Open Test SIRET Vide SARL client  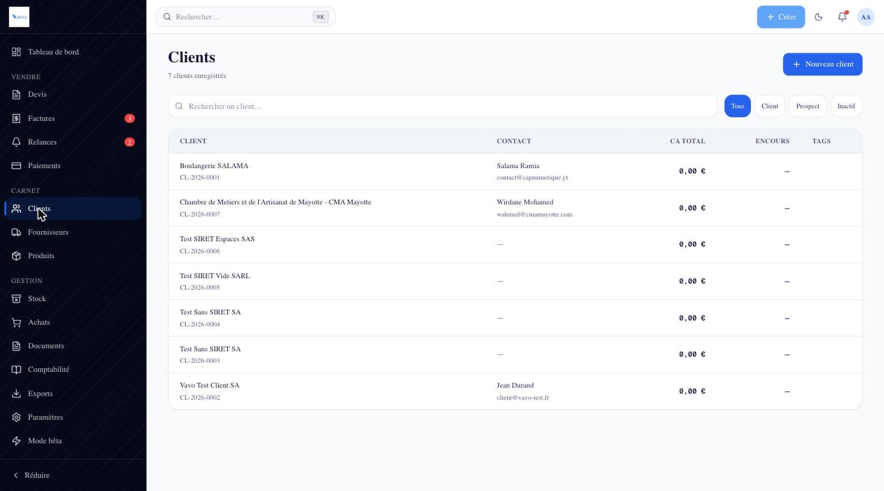tap(515, 281)
